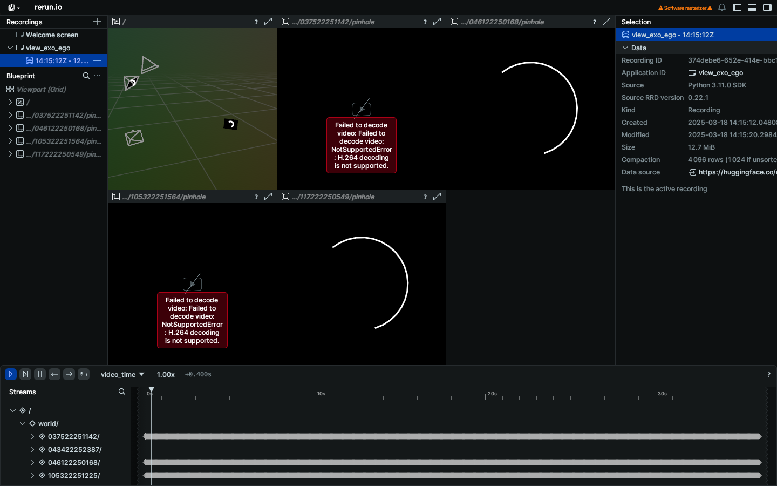Click the 037522251142/ data density bar
This screenshot has height=486, width=777.
452,436
